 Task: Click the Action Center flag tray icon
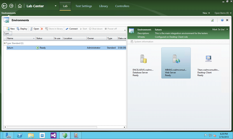pos(206,135)
